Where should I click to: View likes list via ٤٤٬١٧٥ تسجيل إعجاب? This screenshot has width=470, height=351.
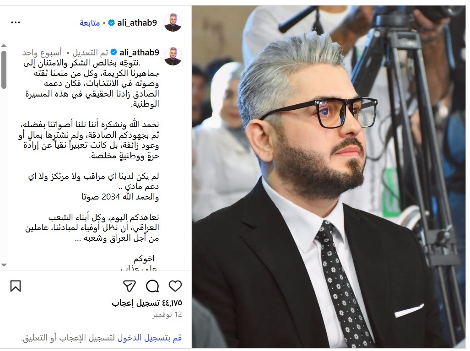[147, 303]
